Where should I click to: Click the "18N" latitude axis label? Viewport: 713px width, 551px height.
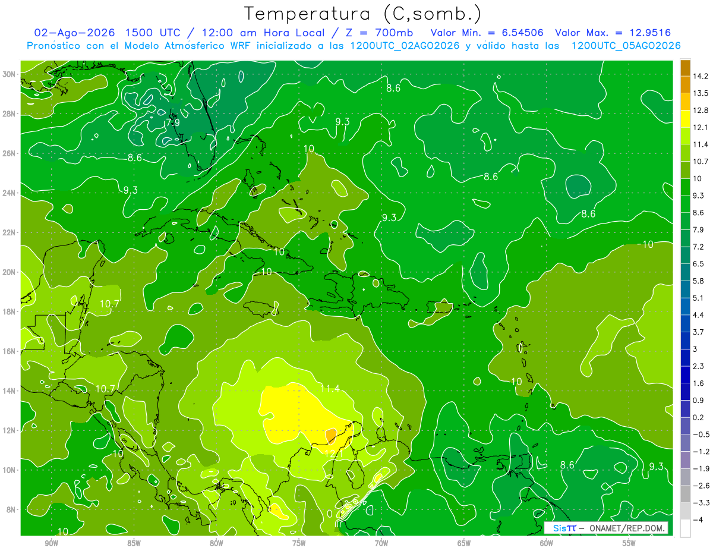pos(9,311)
